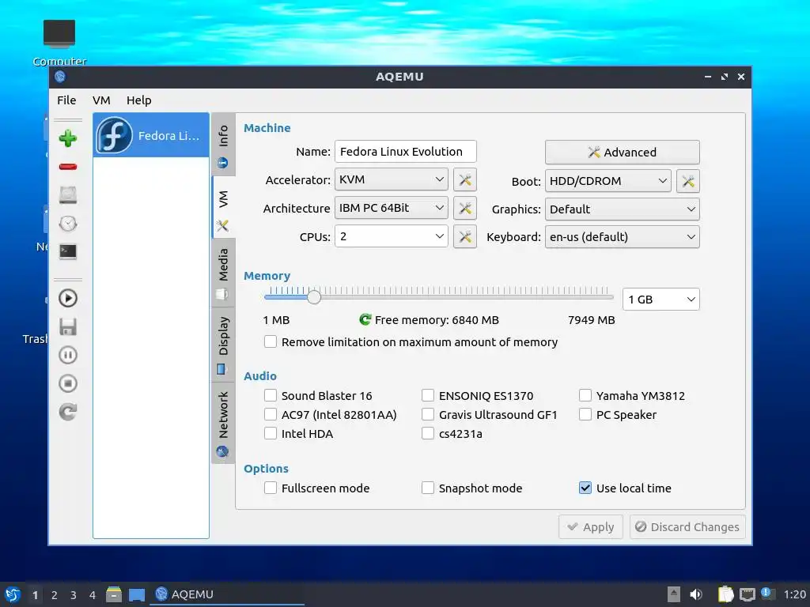Screen dimensions: 810x607
Task: Switch to the Info tab
Action: click(223, 145)
